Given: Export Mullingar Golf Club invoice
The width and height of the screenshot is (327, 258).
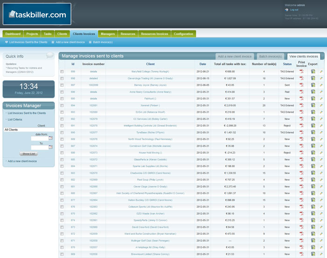Looking at the screenshot, I should [313, 241].
